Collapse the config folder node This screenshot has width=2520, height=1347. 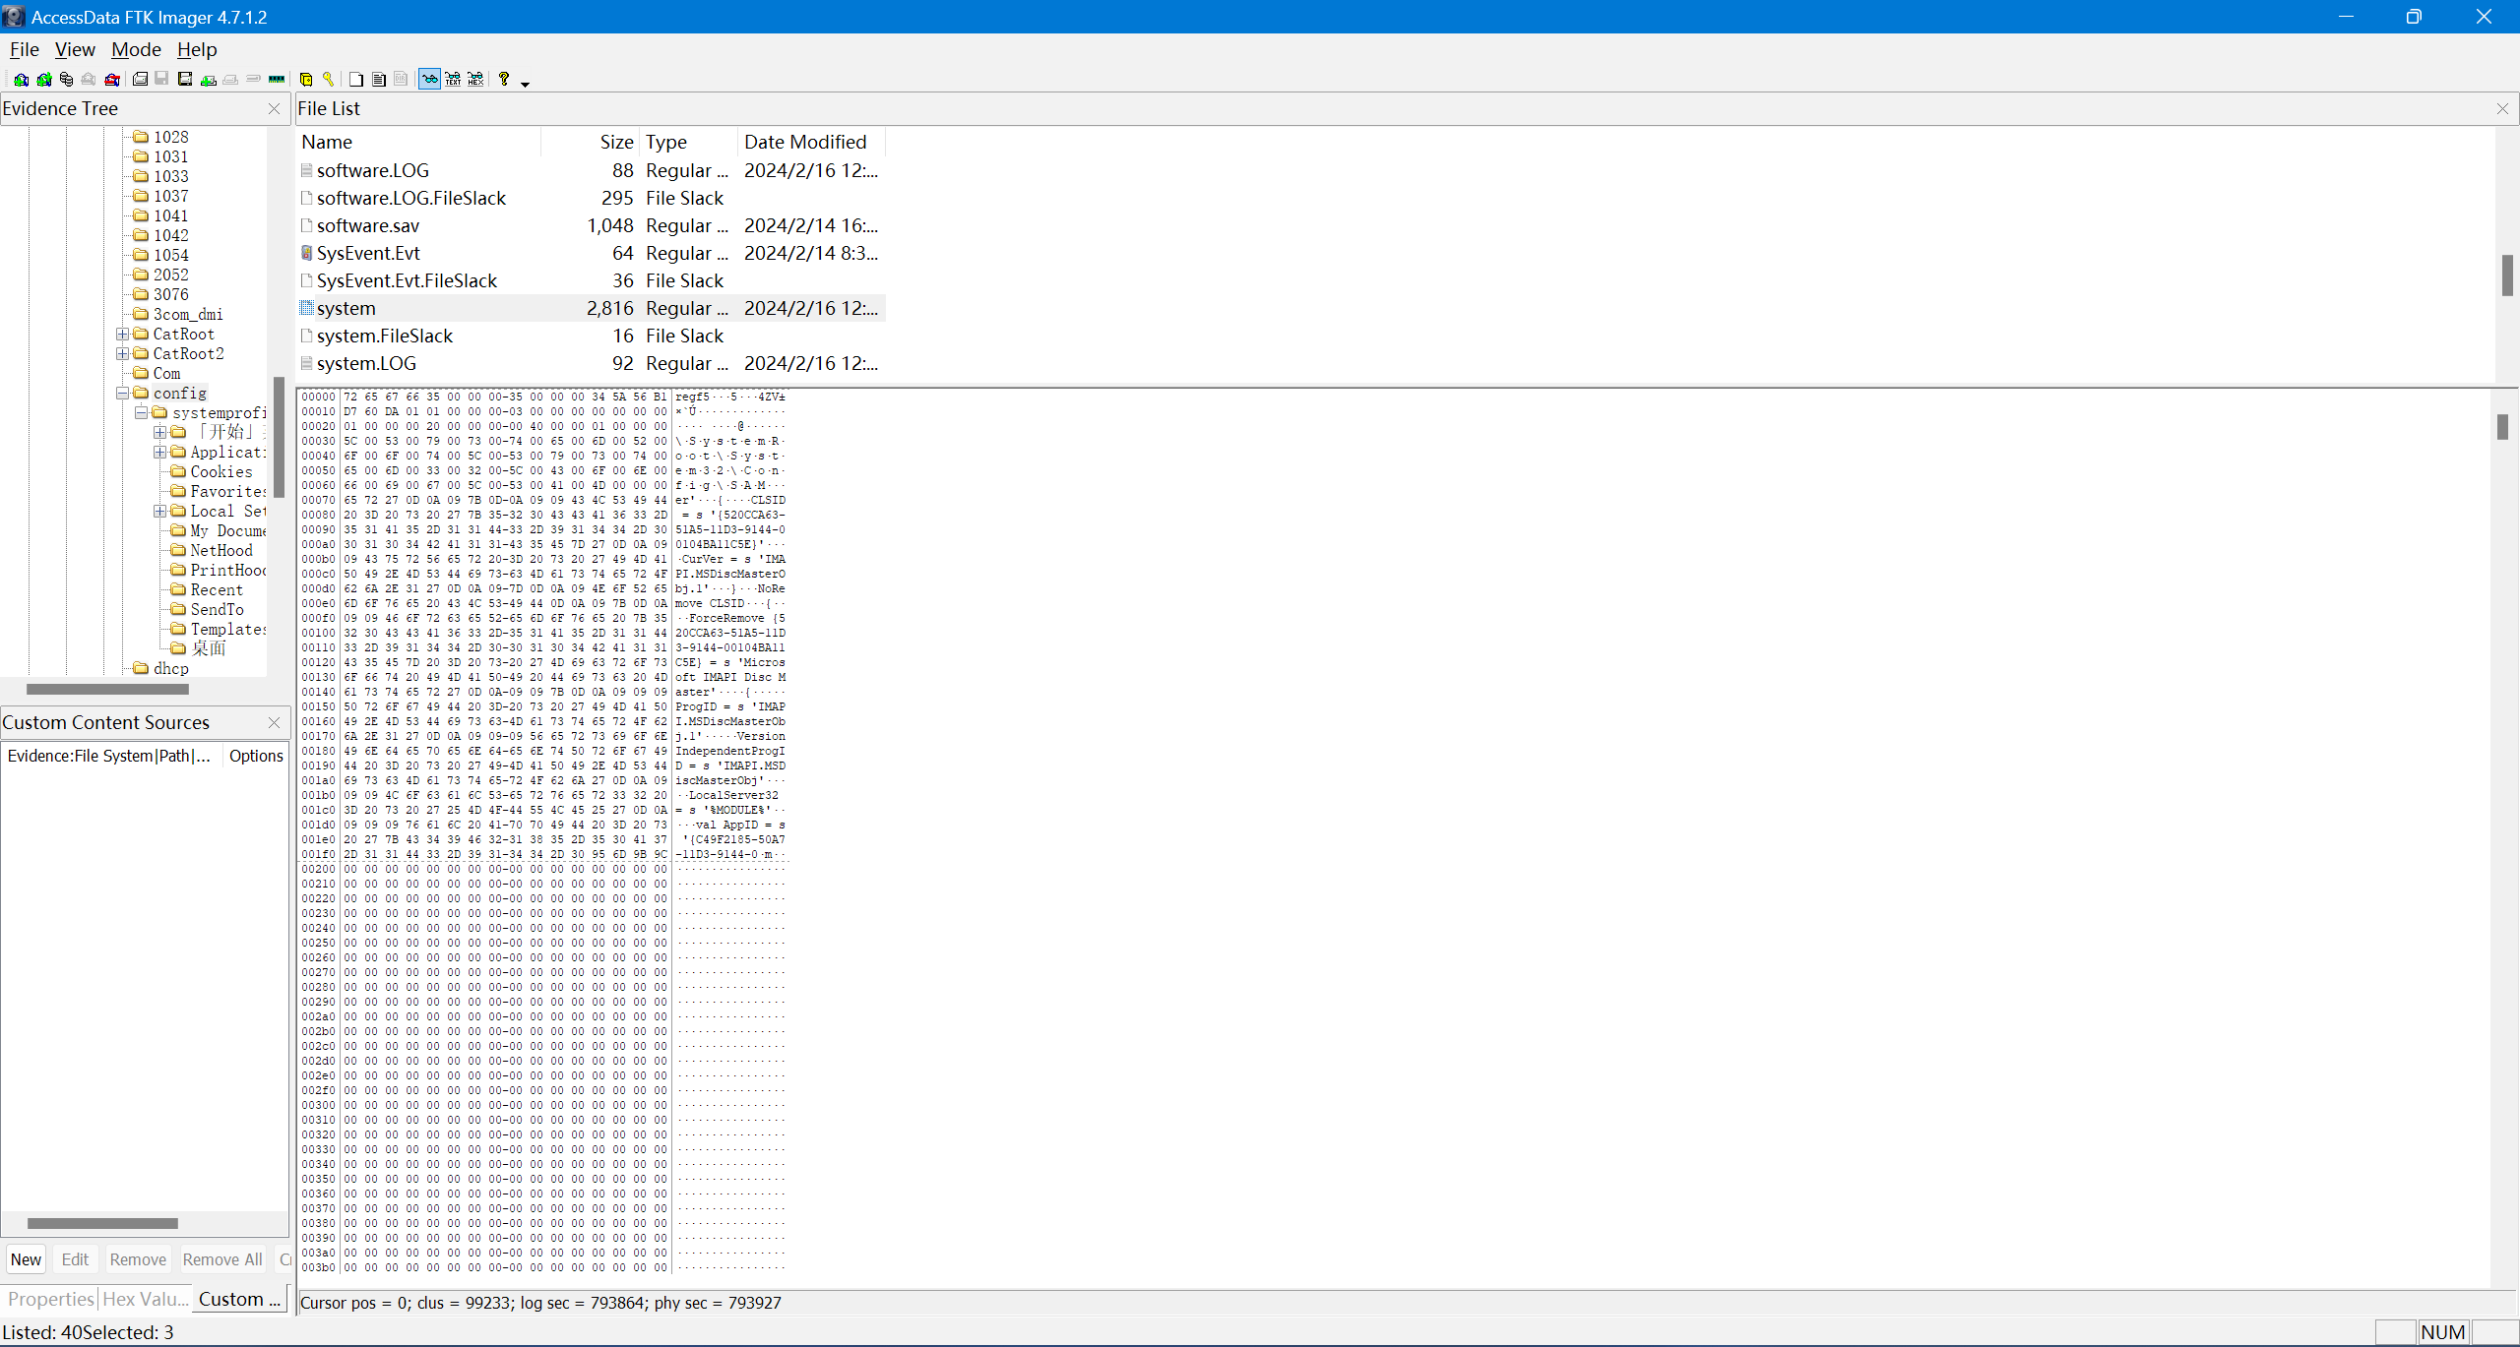tap(123, 394)
